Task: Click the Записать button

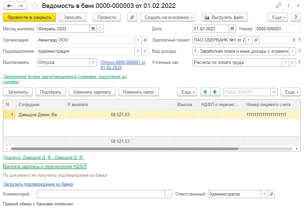Action: pos(73,17)
